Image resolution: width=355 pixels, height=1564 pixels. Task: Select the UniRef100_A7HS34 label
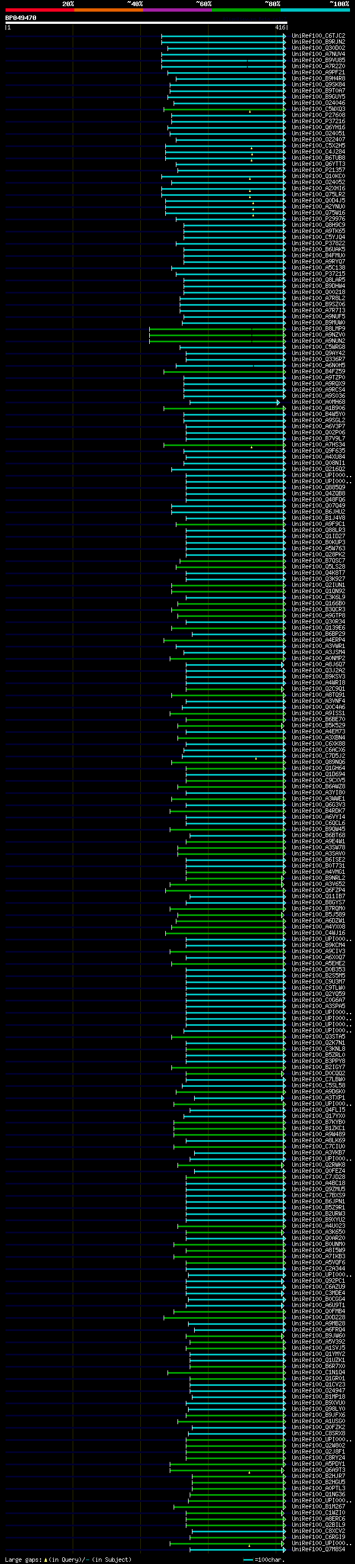pyautogui.click(x=318, y=445)
